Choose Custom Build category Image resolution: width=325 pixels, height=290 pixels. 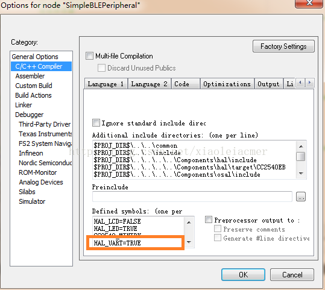pyautogui.click(x=34, y=86)
